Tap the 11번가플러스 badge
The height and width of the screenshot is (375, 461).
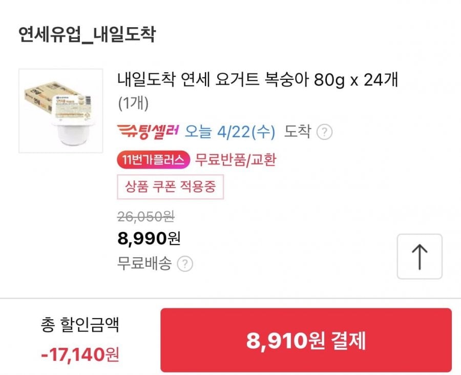[154, 160]
